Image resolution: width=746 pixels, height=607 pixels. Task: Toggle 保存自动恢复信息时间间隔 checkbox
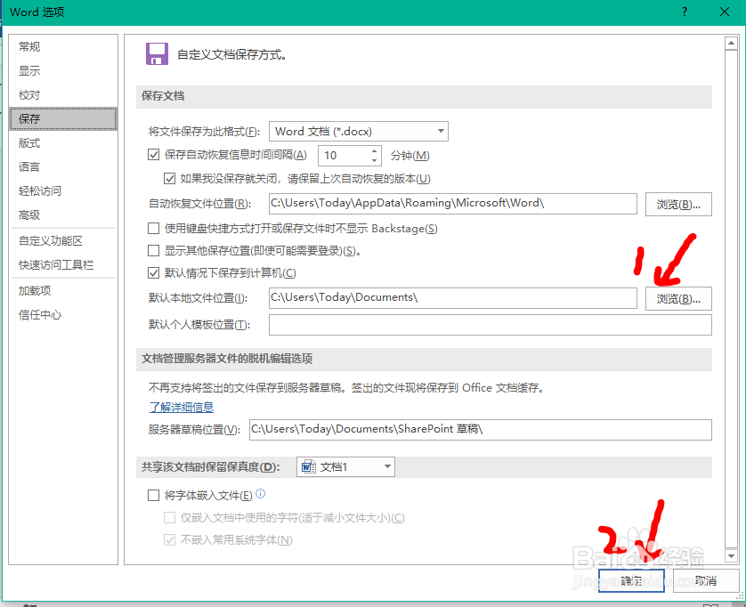pyautogui.click(x=153, y=155)
